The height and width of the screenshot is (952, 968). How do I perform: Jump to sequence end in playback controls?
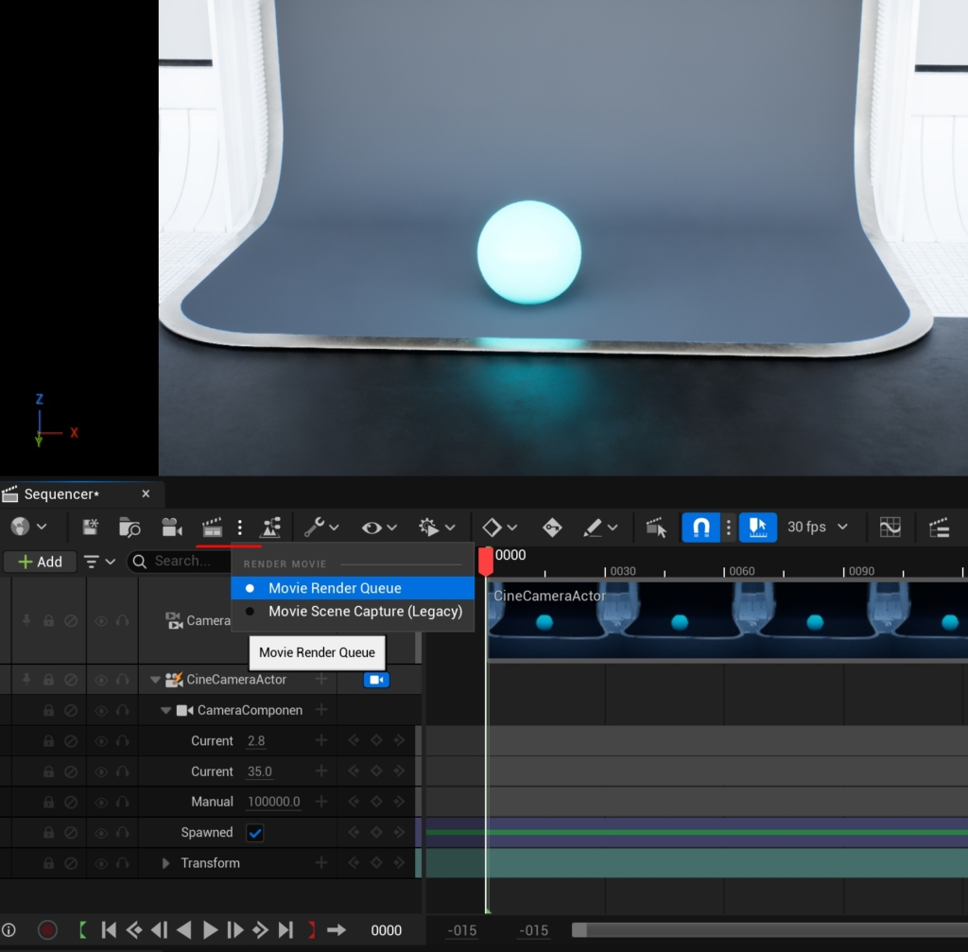285,930
